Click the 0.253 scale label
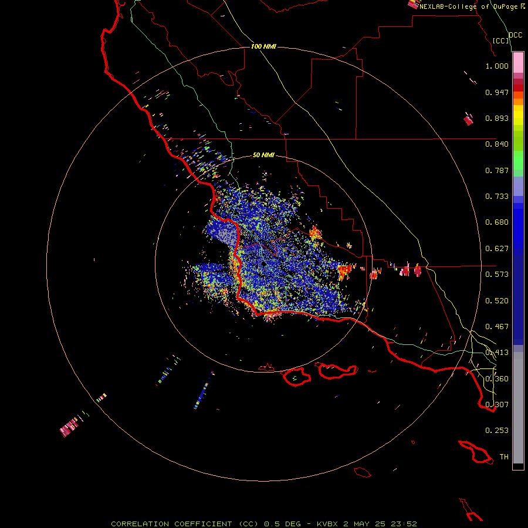The width and height of the screenshot is (528, 528). [x=497, y=431]
